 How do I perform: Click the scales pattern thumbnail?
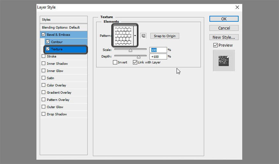click(x=123, y=35)
